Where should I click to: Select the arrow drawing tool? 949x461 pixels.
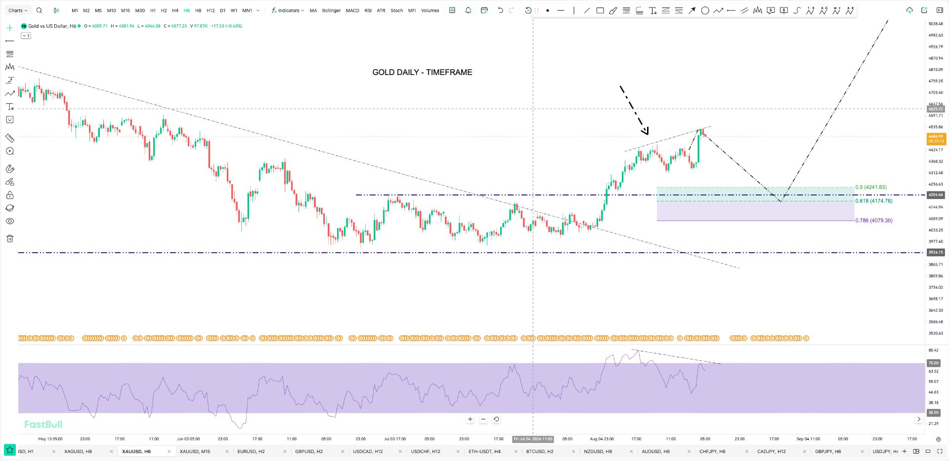pos(692,10)
